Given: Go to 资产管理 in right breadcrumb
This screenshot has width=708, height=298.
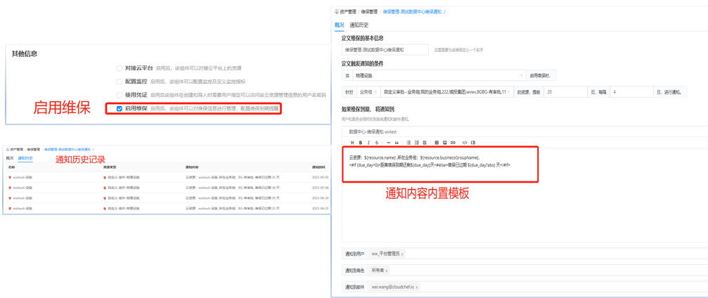Looking at the screenshot, I should pos(349,11).
